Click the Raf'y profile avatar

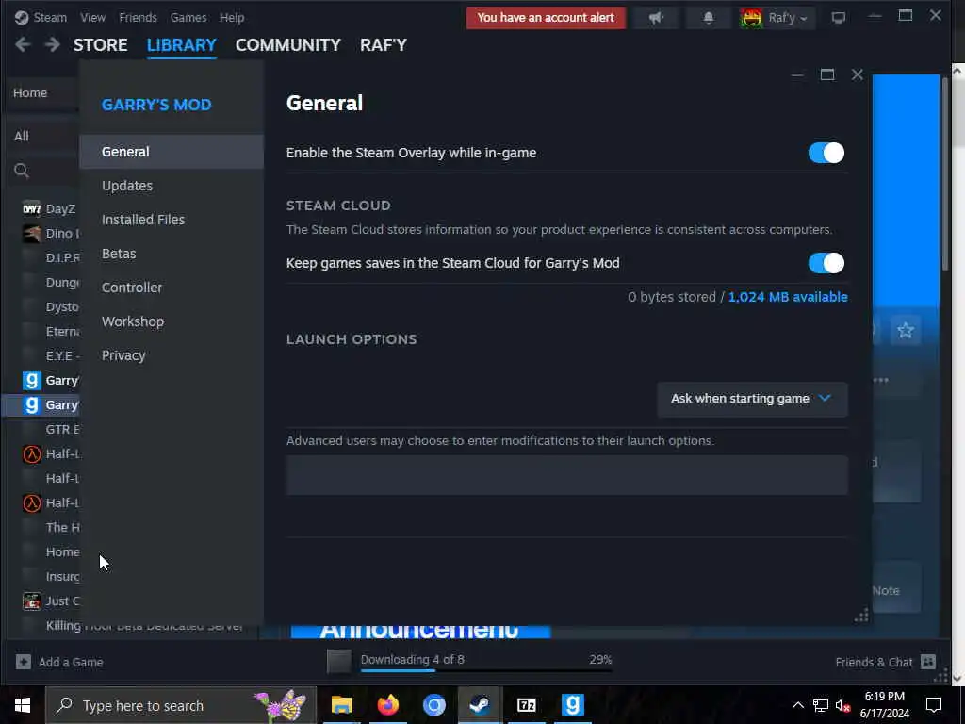coord(751,17)
